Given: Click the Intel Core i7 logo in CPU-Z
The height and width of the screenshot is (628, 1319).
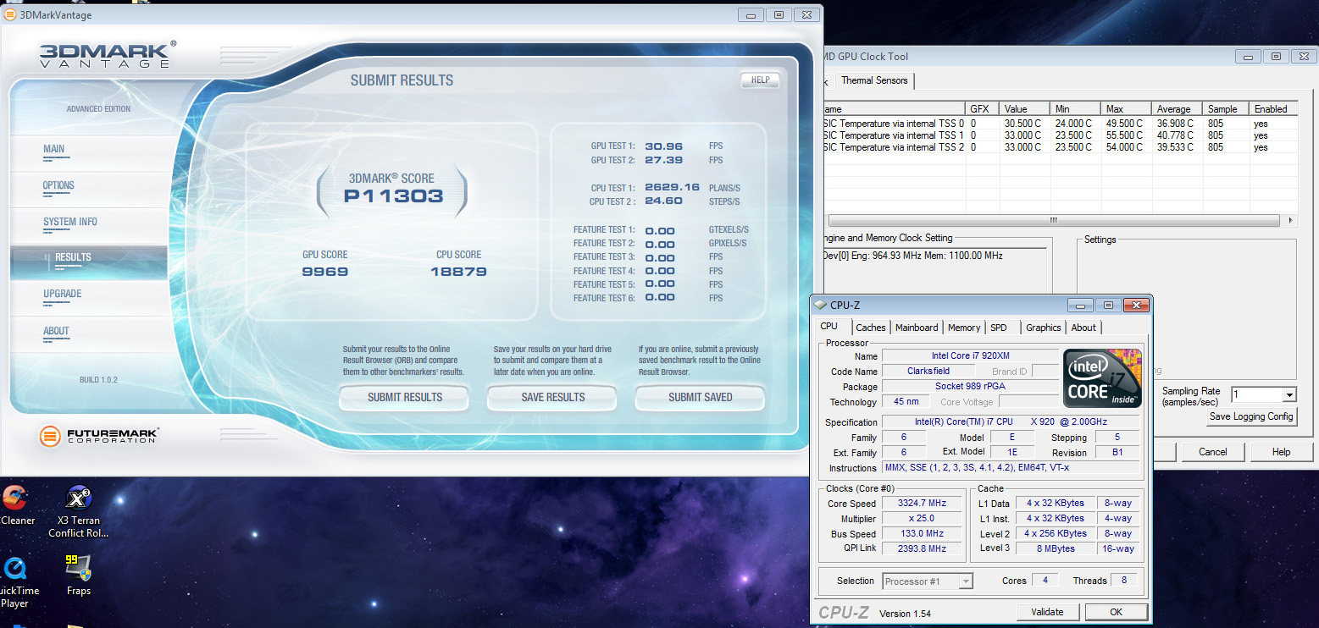Looking at the screenshot, I should coord(1103,377).
